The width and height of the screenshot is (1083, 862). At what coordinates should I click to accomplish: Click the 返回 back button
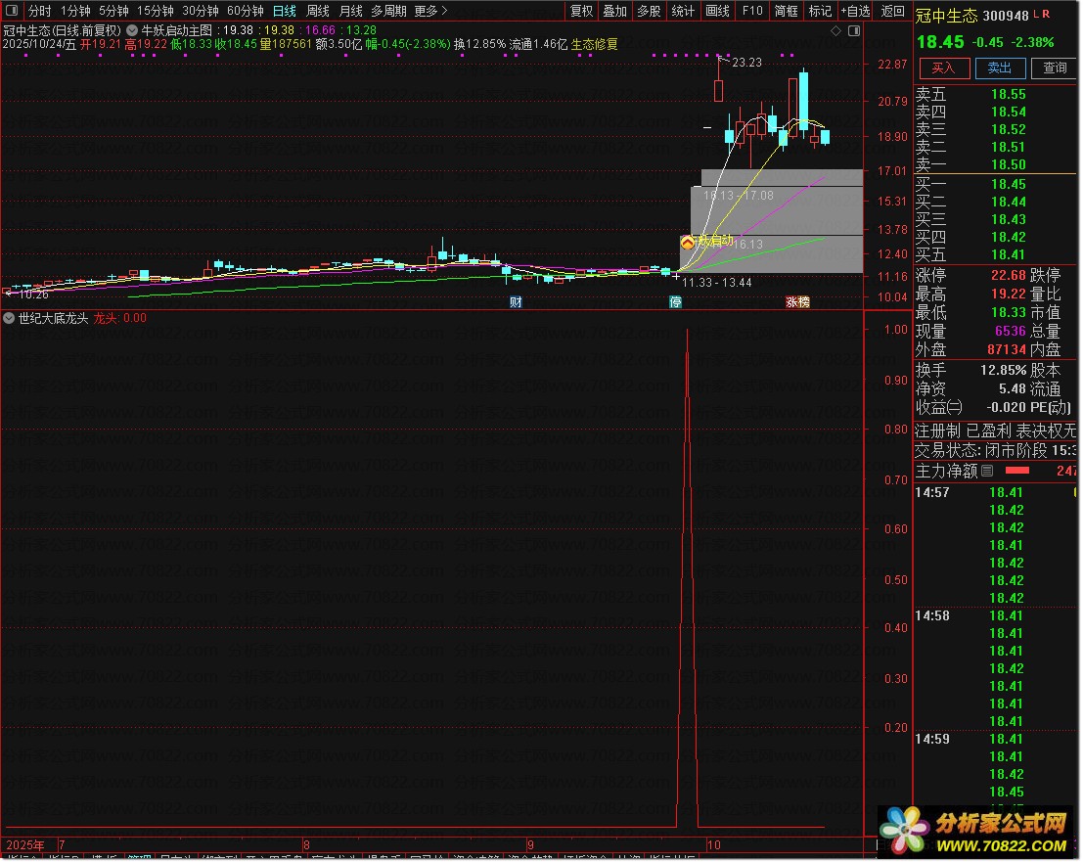(x=892, y=11)
